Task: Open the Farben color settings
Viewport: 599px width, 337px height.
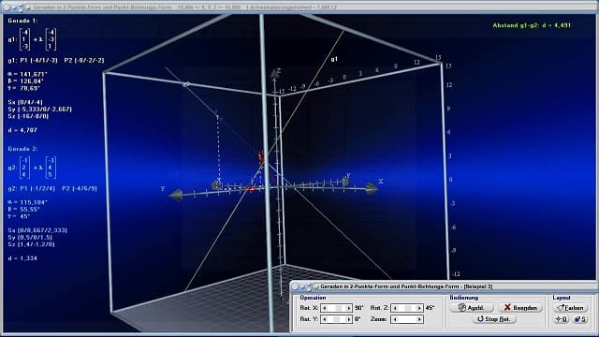Action: point(571,308)
